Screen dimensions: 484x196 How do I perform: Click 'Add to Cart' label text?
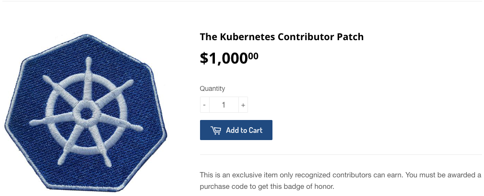point(244,130)
